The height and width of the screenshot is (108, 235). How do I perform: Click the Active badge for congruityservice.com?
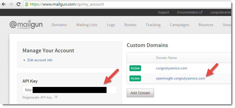click(x=135, y=68)
